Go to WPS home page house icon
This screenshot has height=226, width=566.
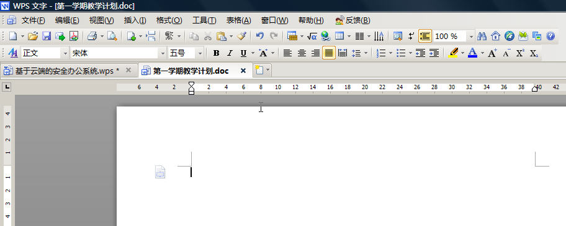496,36
